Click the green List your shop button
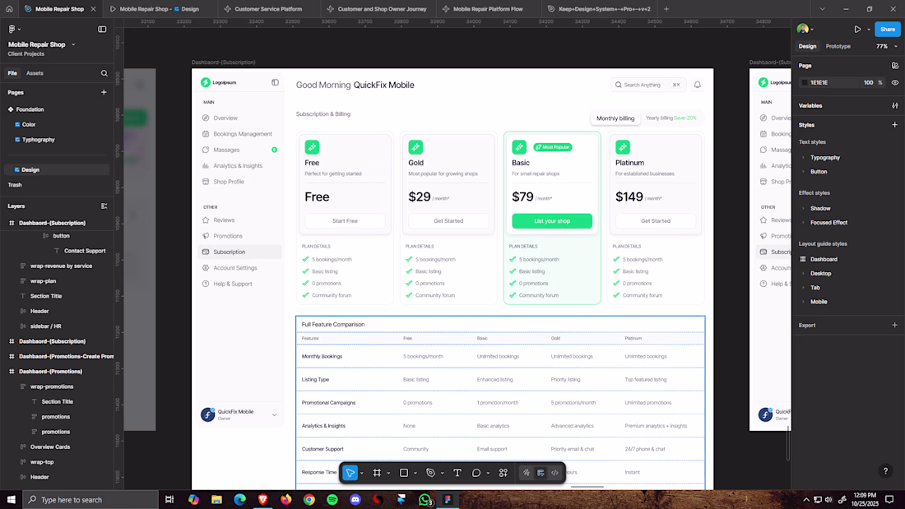Viewport: 905px width, 509px height. point(552,221)
